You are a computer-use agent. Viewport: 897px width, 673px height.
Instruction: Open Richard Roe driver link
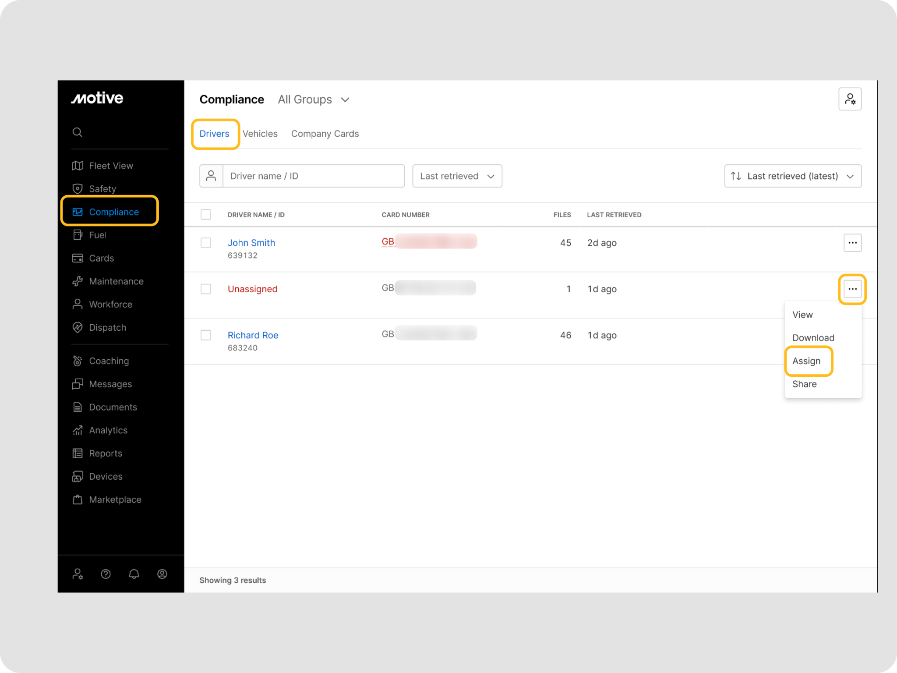pyautogui.click(x=253, y=335)
